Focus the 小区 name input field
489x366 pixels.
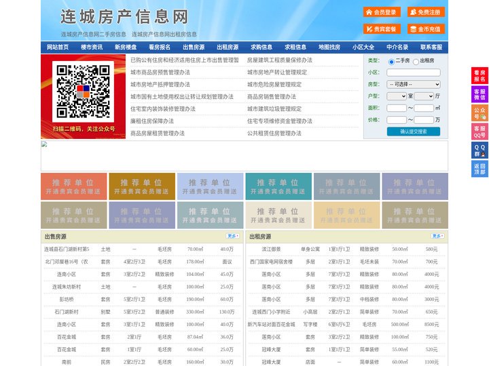point(414,73)
